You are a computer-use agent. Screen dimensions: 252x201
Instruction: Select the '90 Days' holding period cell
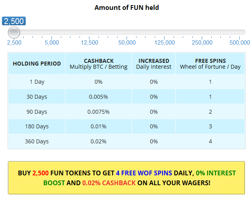pyautogui.click(x=37, y=112)
